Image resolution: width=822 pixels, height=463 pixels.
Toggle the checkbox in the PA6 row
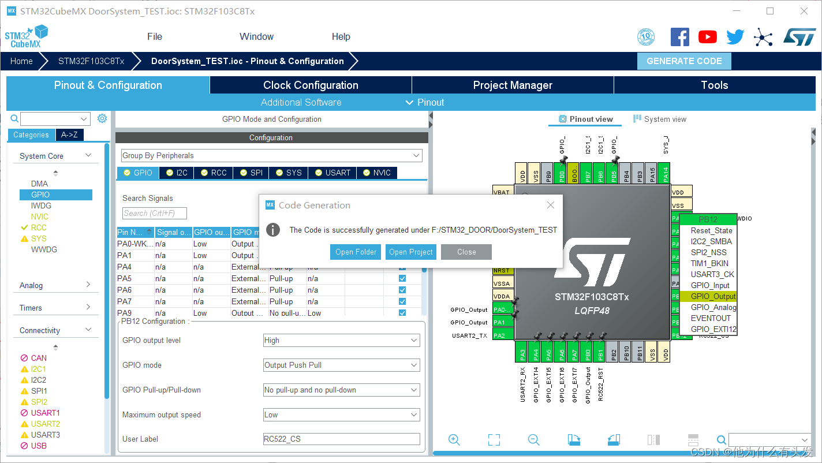402,290
